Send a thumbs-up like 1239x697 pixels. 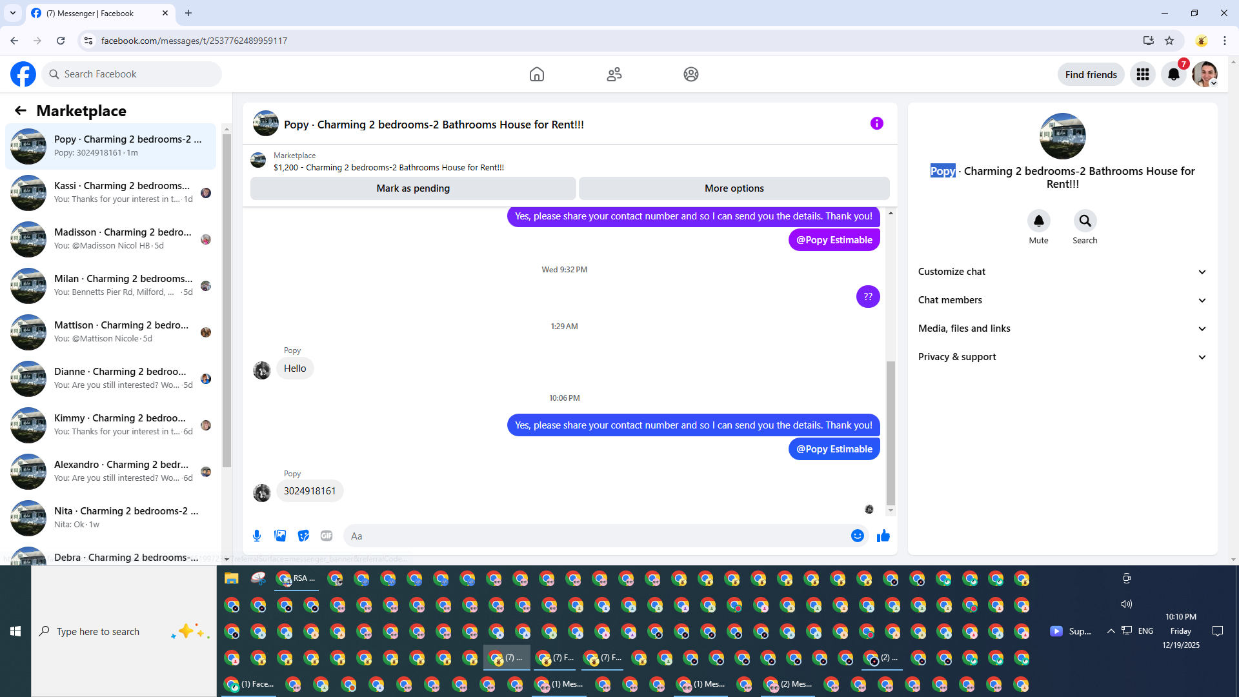[883, 536]
